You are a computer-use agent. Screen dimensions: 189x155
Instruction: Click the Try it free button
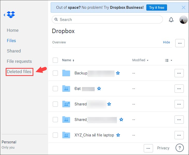pyautogui.click(x=157, y=7)
